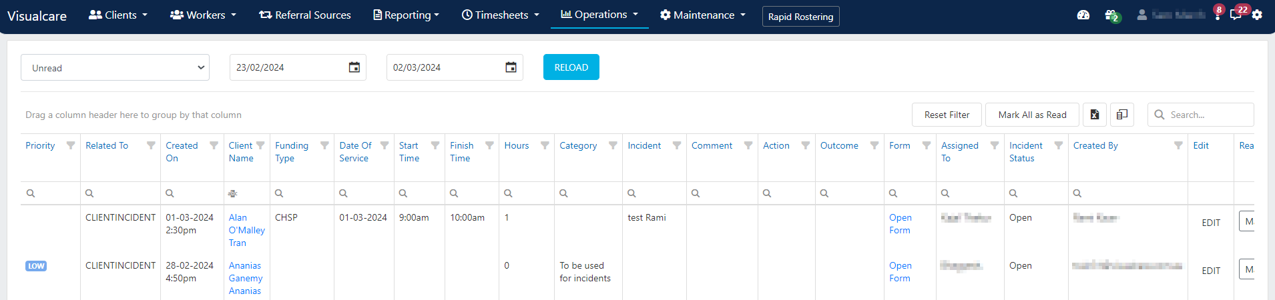This screenshot has height=300, width=1275.
Task: Click the user profile avatar icon
Action: (x=1142, y=15)
